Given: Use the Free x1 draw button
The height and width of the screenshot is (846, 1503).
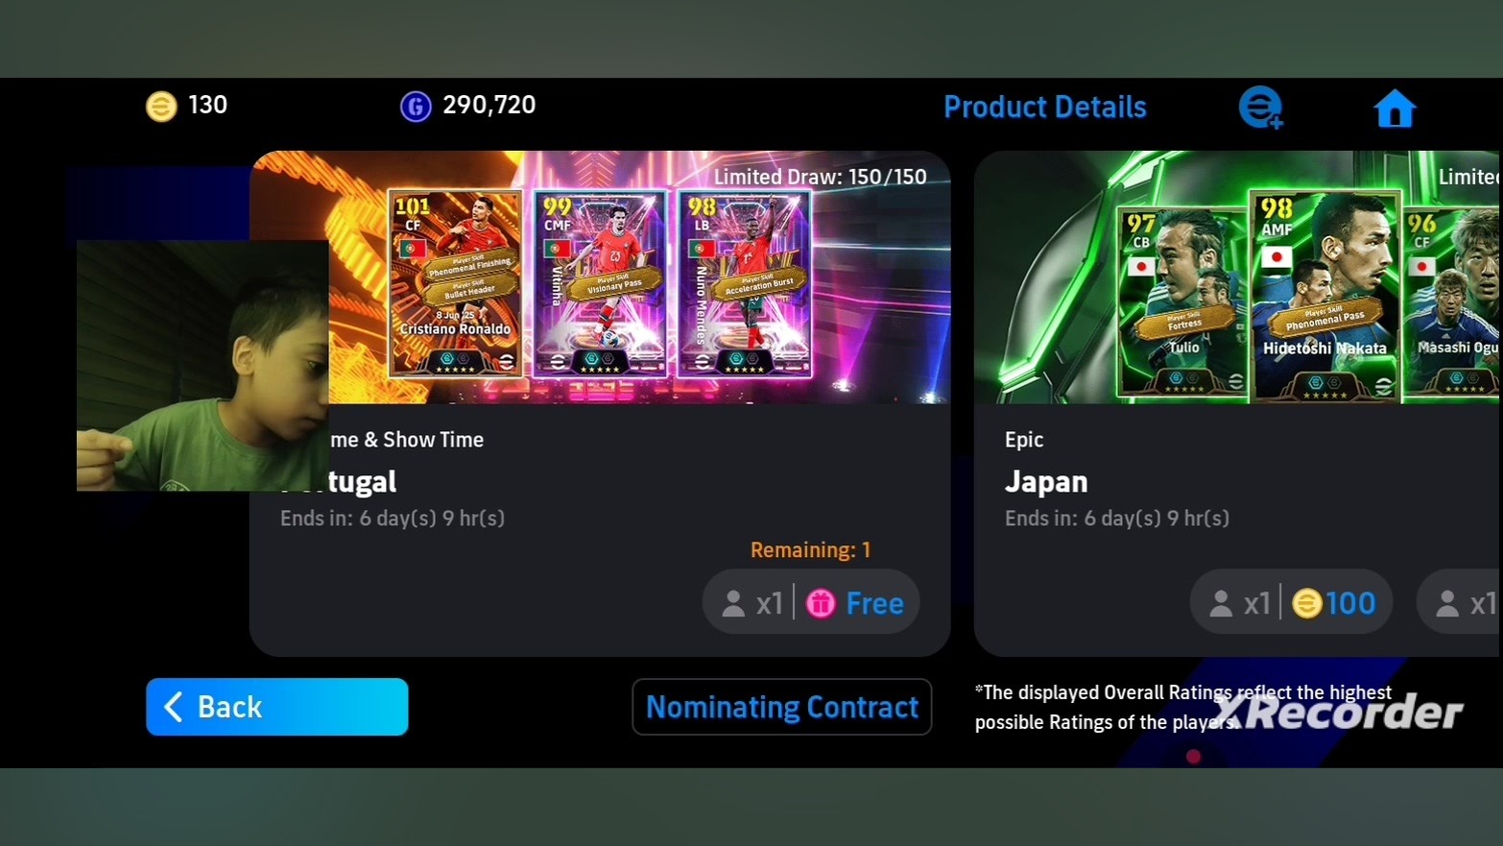Looking at the screenshot, I should coord(811,603).
